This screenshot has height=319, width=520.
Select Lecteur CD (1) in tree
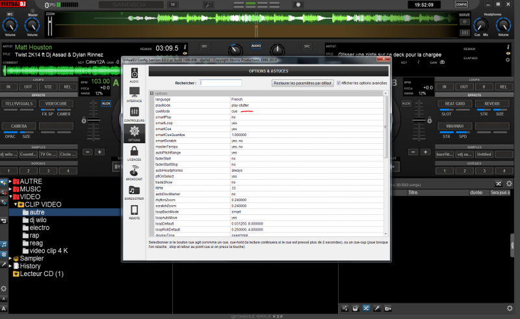pos(42,273)
